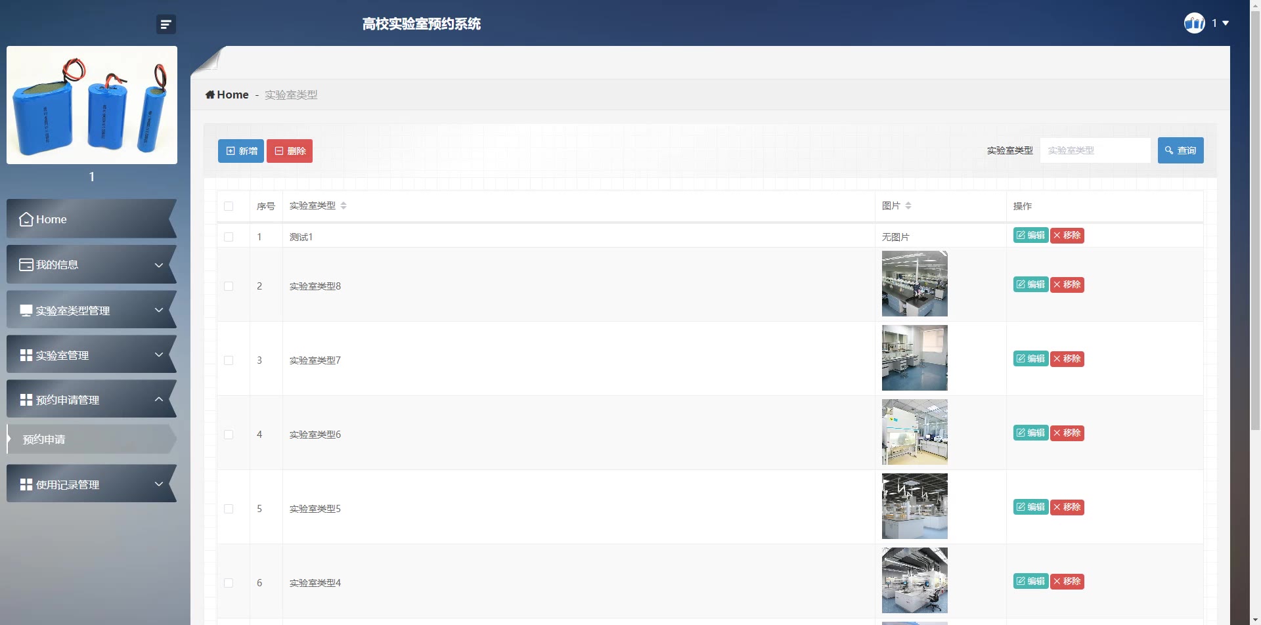Expand the 我的信息 menu chevron
Image resolution: width=1261 pixels, height=625 pixels.
coord(158,265)
